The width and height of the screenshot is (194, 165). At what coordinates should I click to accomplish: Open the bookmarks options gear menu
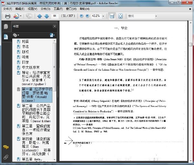click(16, 35)
